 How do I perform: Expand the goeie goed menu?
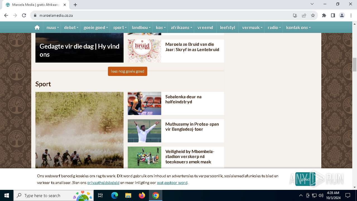(x=96, y=27)
